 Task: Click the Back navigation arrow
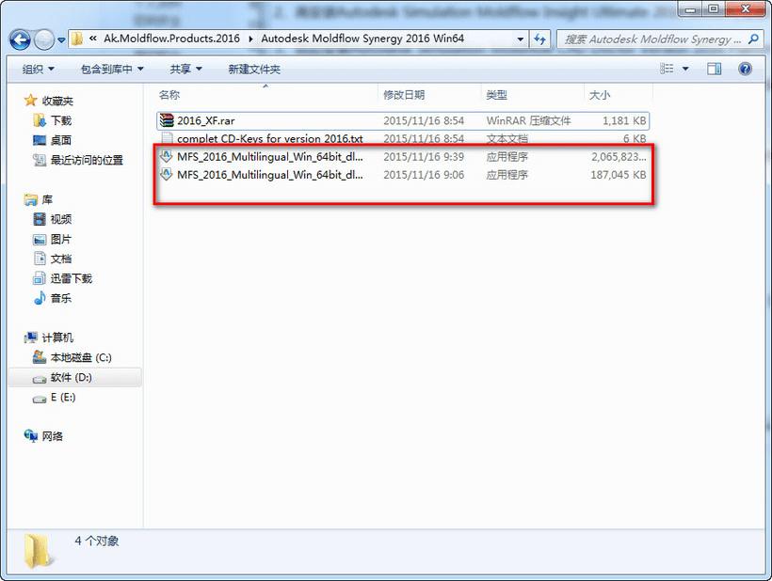coord(20,39)
